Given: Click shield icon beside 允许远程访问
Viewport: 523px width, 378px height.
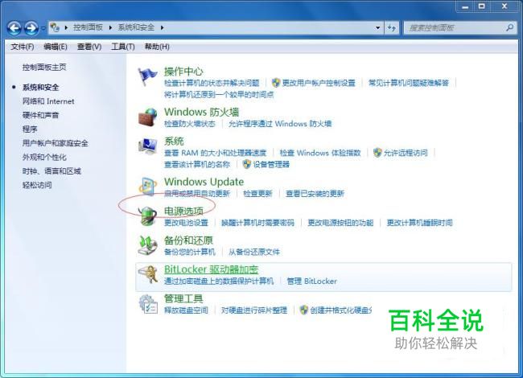Looking at the screenshot, I should tap(377, 153).
